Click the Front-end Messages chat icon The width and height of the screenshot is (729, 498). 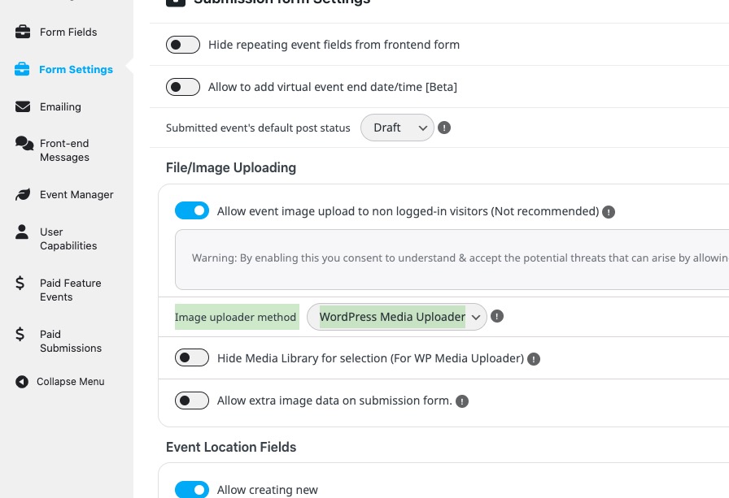pyautogui.click(x=24, y=144)
